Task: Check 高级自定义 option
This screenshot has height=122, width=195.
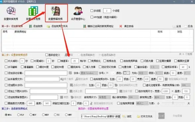Action: tap(47, 55)
